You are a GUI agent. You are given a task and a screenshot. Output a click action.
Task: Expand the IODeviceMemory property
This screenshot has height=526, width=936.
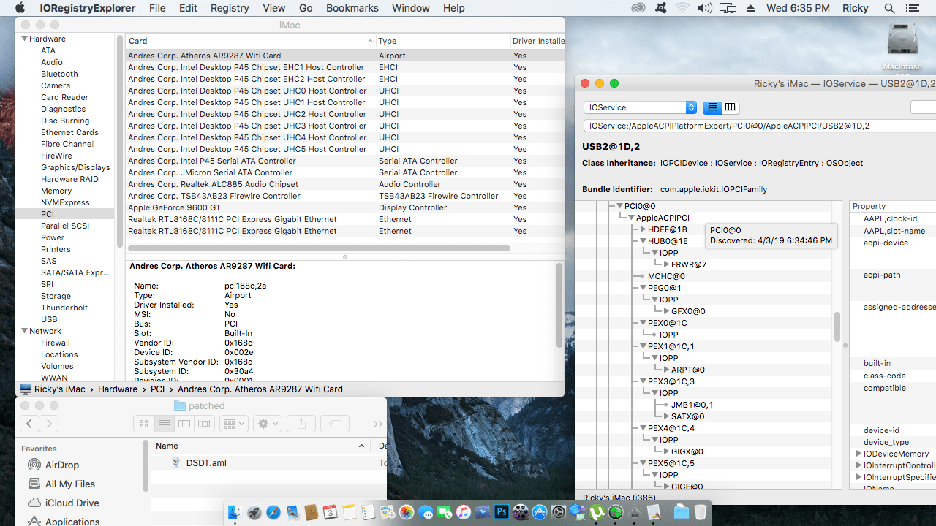coord(858,454)
